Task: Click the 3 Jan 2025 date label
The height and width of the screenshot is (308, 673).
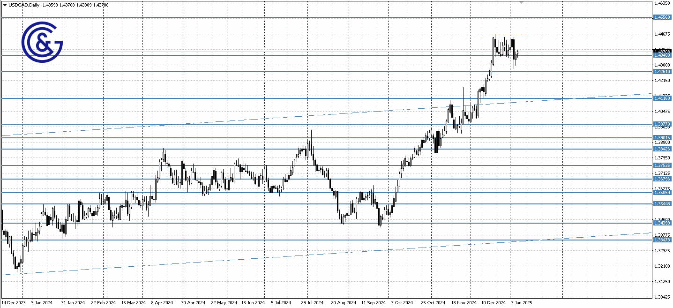Action: pyautogui.click(x=522, y=303)
